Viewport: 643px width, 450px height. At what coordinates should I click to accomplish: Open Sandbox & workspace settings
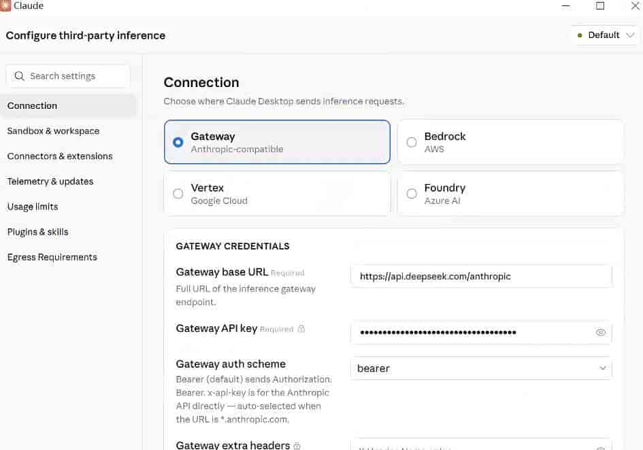pos(53,131)
